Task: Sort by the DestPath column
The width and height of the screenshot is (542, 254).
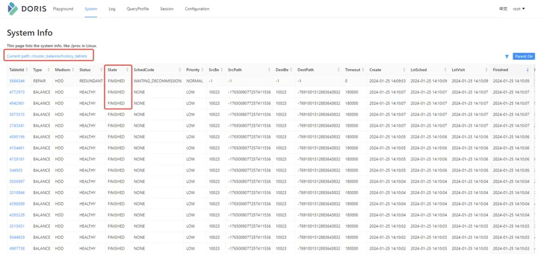Action: (338, 70)
